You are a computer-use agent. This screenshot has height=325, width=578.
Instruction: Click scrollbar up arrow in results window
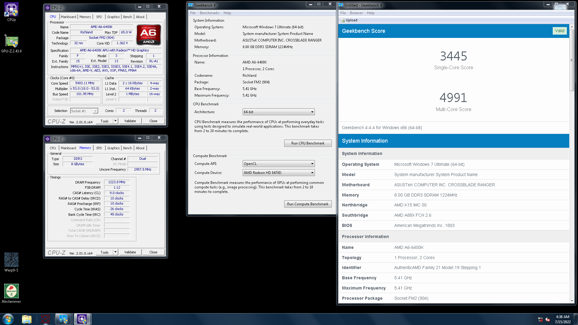click(572, 27)
